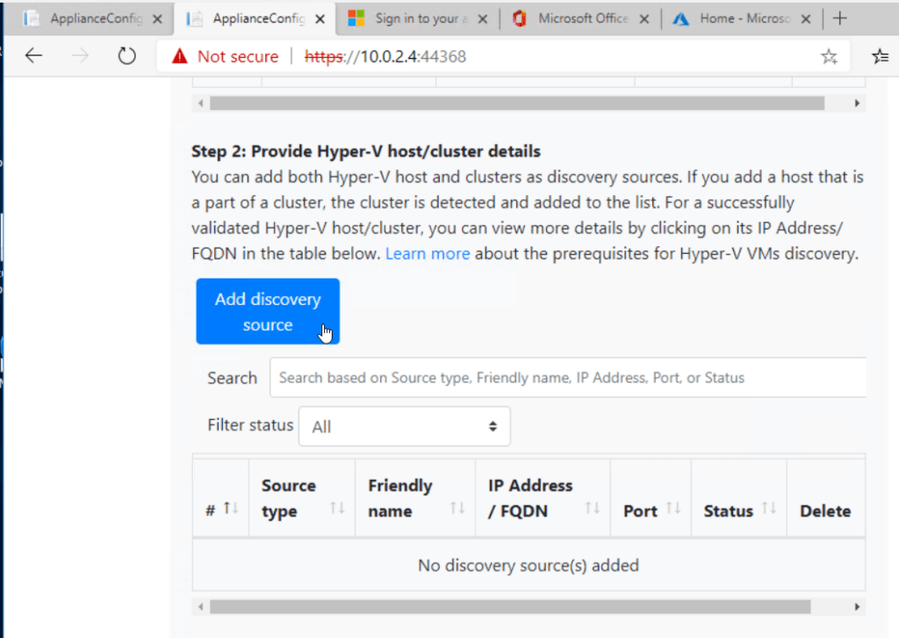Image resolution: width=899 pixels, height=638 pixels.
Task: Open the favorites hub icon
Action: 881,55
